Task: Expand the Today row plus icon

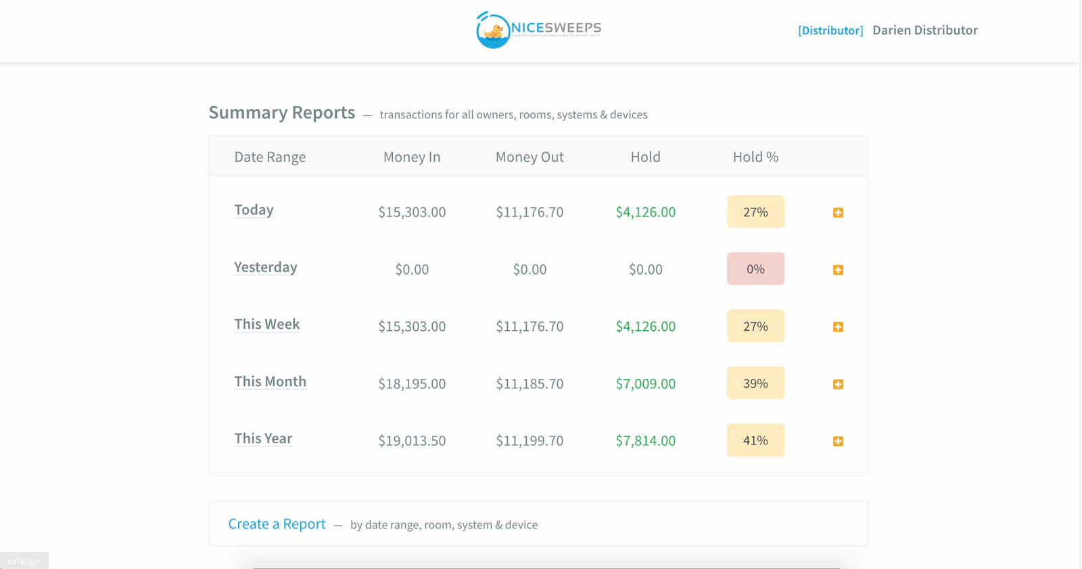Action: [838, 212]
